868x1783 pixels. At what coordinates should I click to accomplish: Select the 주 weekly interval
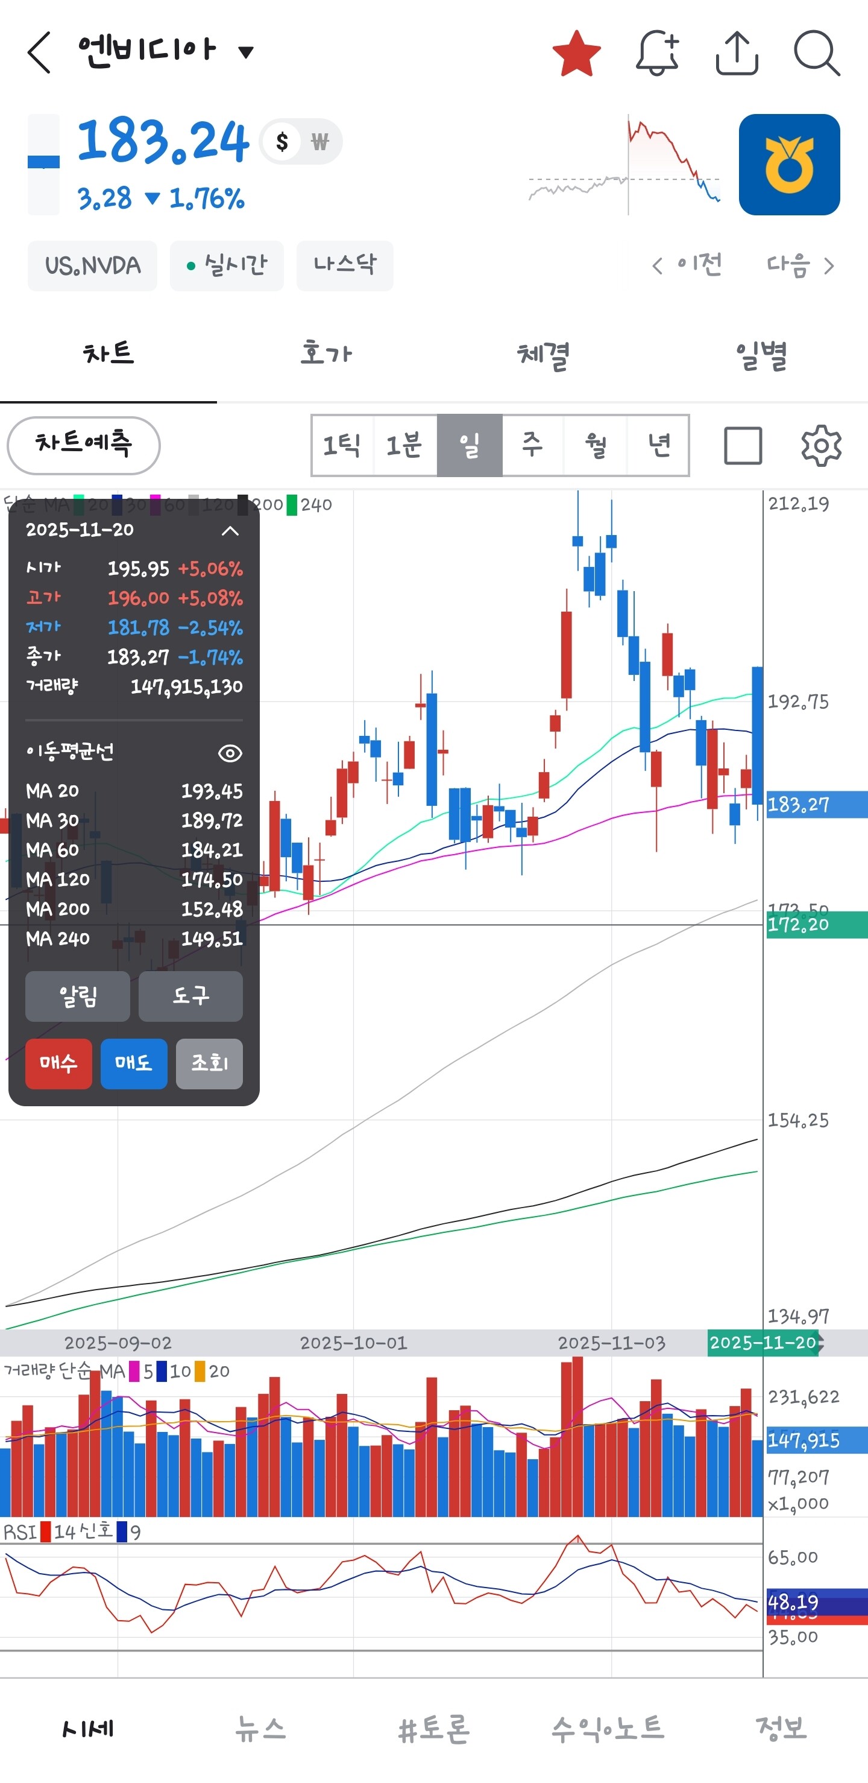(533, 445)
